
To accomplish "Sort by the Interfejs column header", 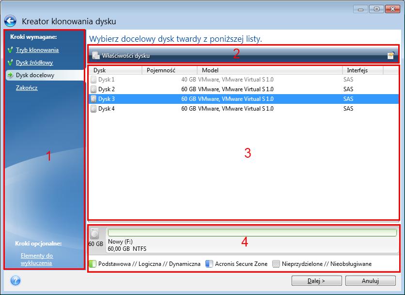I will (363, 70).
